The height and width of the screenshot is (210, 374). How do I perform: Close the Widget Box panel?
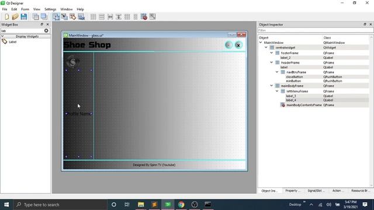(x=47, y=24)
